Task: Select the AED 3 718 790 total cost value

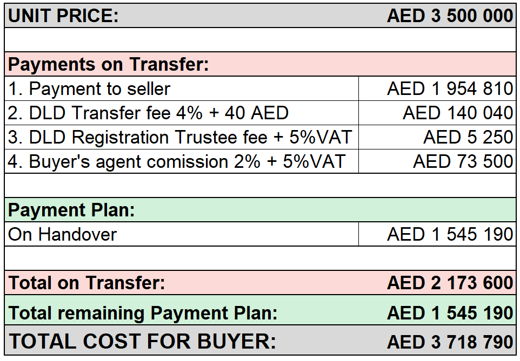Action: point(450,342)
